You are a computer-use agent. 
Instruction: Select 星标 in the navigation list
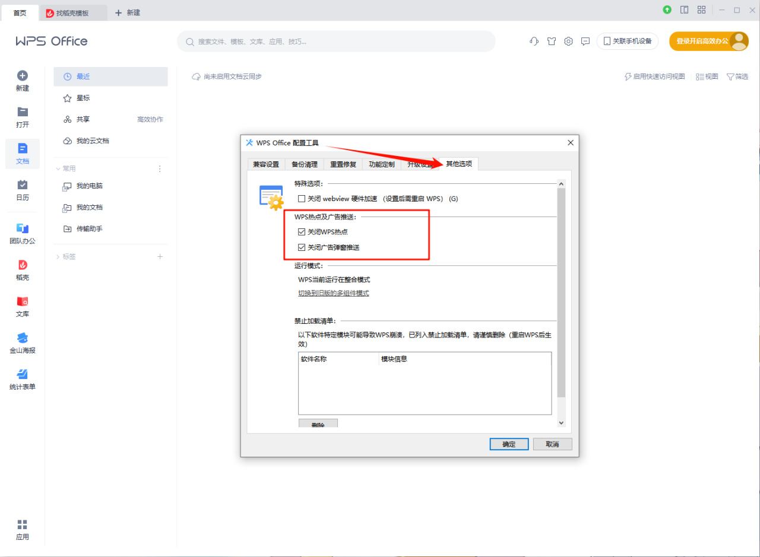coord(110,98)
